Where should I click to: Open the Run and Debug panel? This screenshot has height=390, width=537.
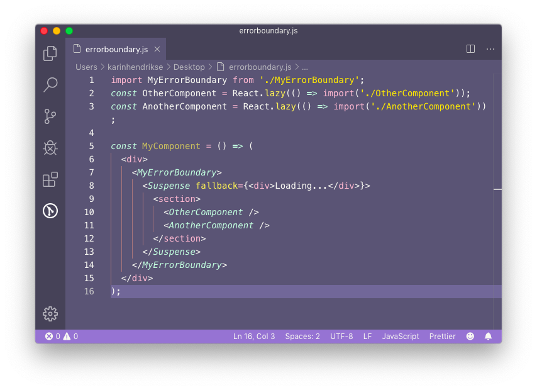50,148
